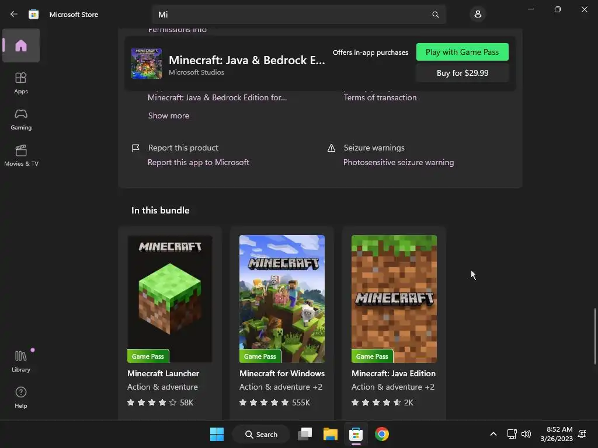Screen dimensions: 598x448
Task: Open Task View on the taskbar
Action: click(305, 434)
